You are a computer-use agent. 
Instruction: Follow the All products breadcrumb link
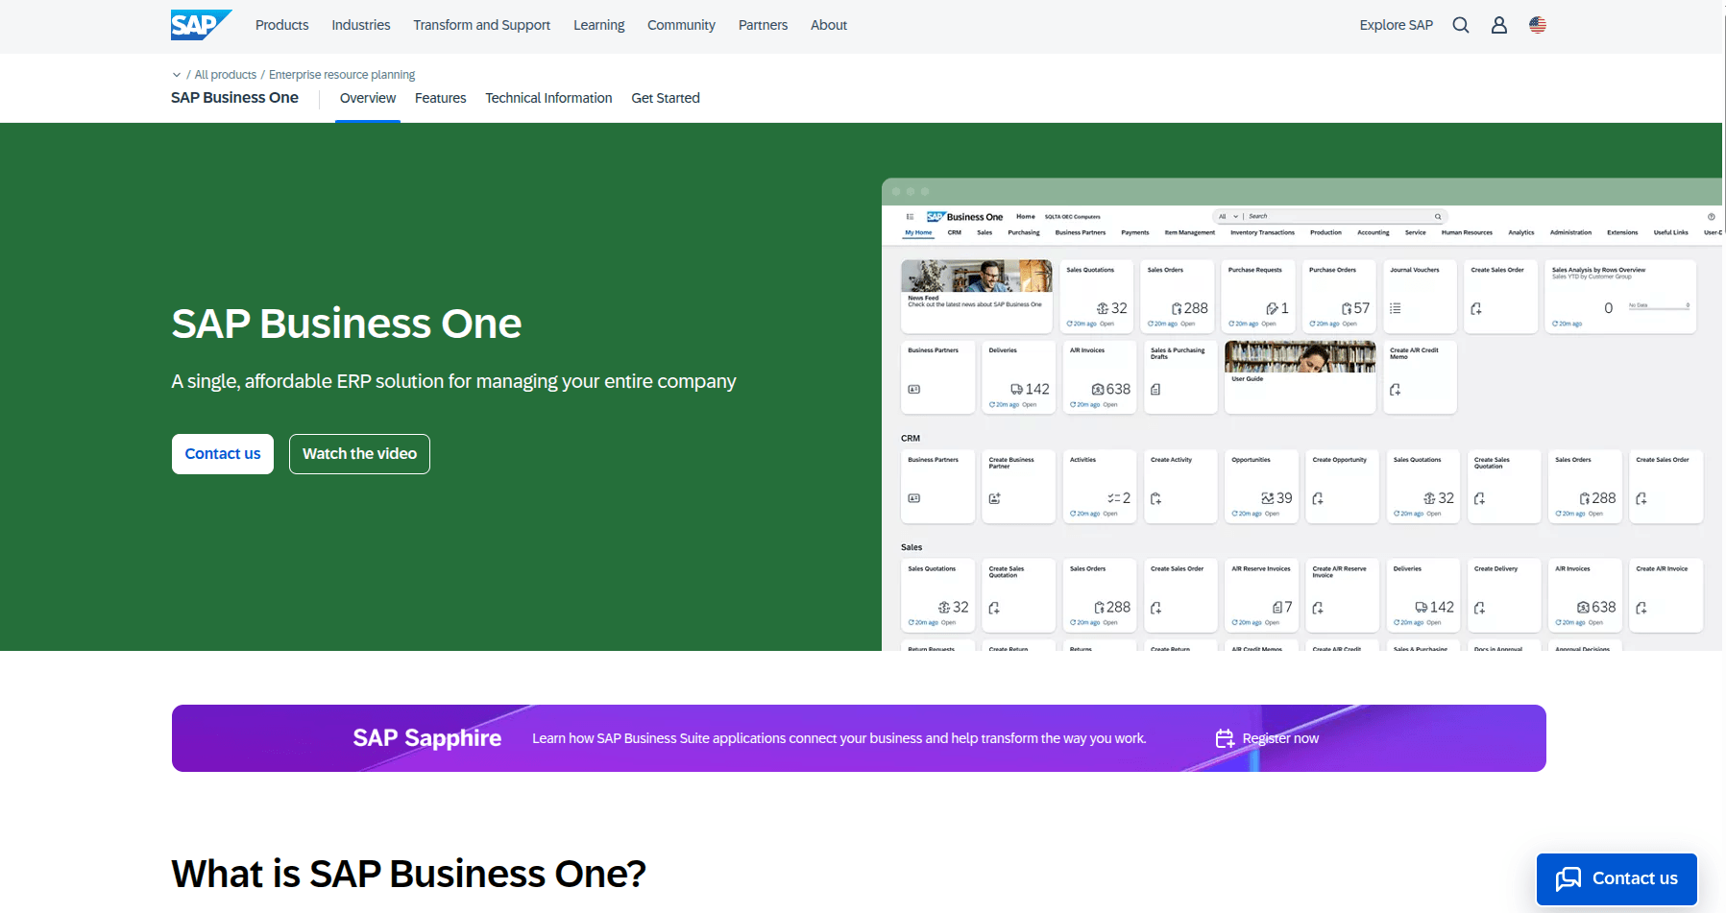click(226, 75)
